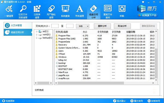The image size is (164, 103).
Task: Open the 一键清理 one-click clean tool
Action: click(9, 11)
